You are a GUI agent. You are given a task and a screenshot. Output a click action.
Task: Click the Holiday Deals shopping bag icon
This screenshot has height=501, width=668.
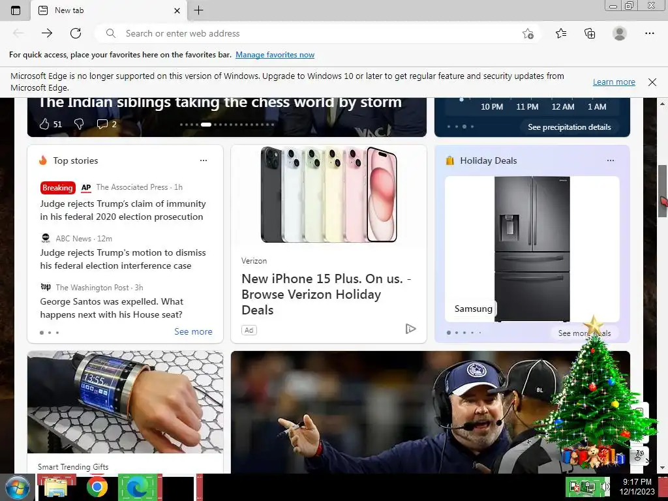click(x=450, y=160)
